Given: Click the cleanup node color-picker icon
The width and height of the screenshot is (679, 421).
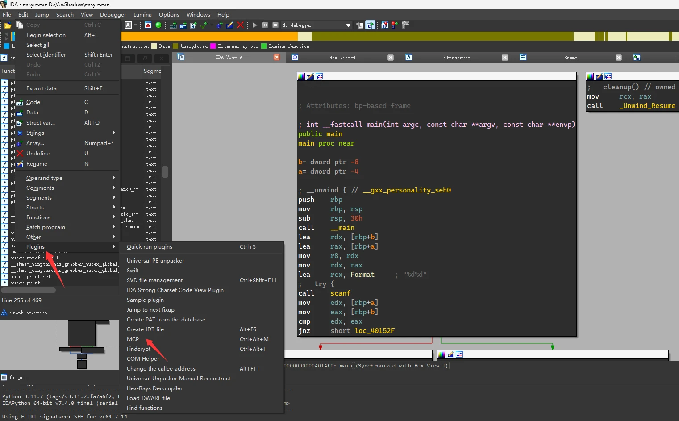Looking at the screenshot, I should [590, 76].
